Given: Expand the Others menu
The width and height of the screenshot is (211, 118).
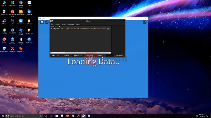Looking at the screenshot, I should click(x=78, y=24).
